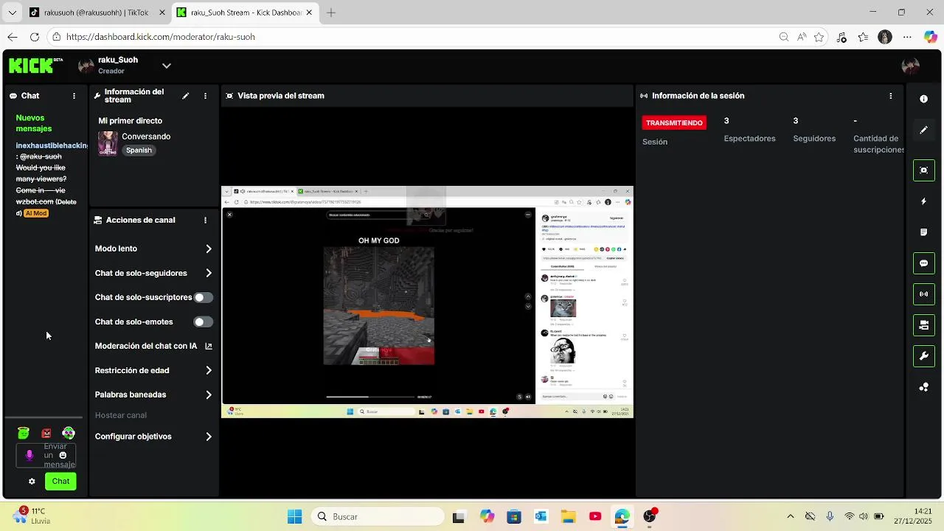Click the wrench icon in right sidebar
The image size is (944, 531).
tap(924, 356)
